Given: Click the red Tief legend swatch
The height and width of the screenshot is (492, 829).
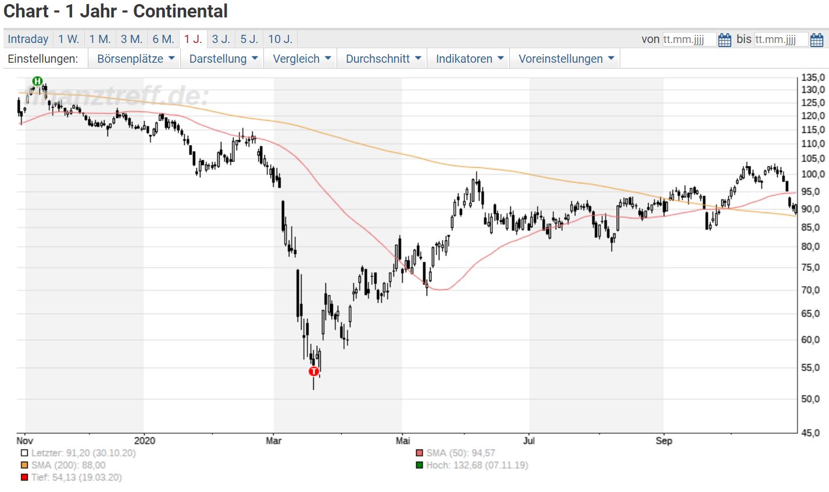Looking at the screenshot, I should click(24, 477).
